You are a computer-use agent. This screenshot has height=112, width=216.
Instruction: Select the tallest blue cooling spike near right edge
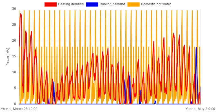click(196, 48)
